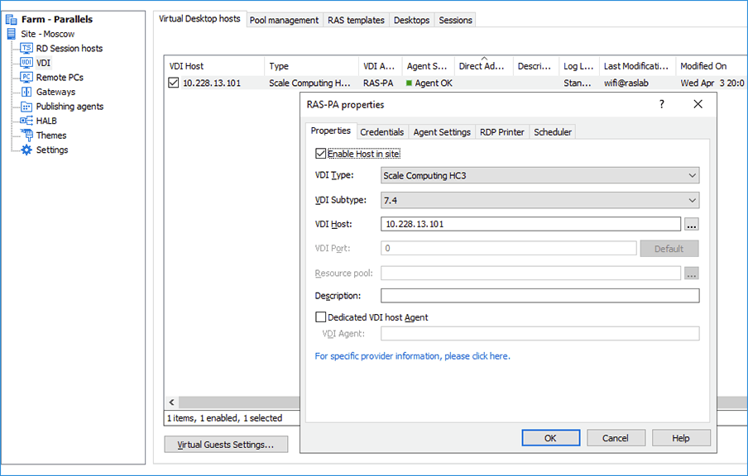
Task: Click provider information link
Action: click(412, 356)
